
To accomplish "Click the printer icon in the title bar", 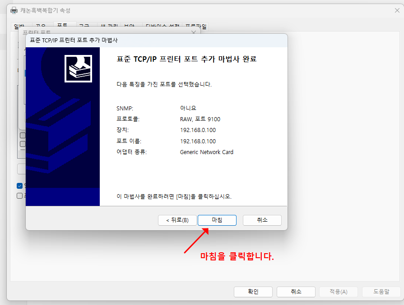I will pos(14,10).
